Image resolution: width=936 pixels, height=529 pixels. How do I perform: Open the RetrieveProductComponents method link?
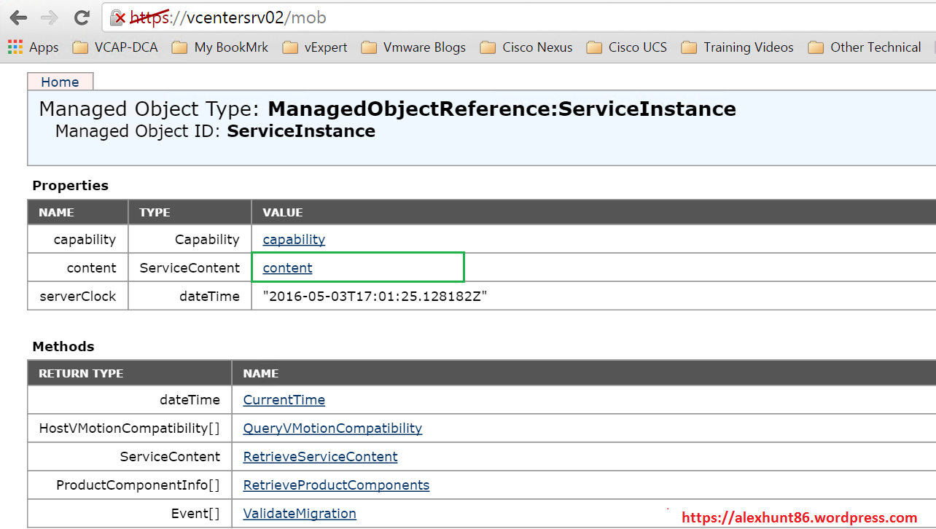[x=336, y=485]
